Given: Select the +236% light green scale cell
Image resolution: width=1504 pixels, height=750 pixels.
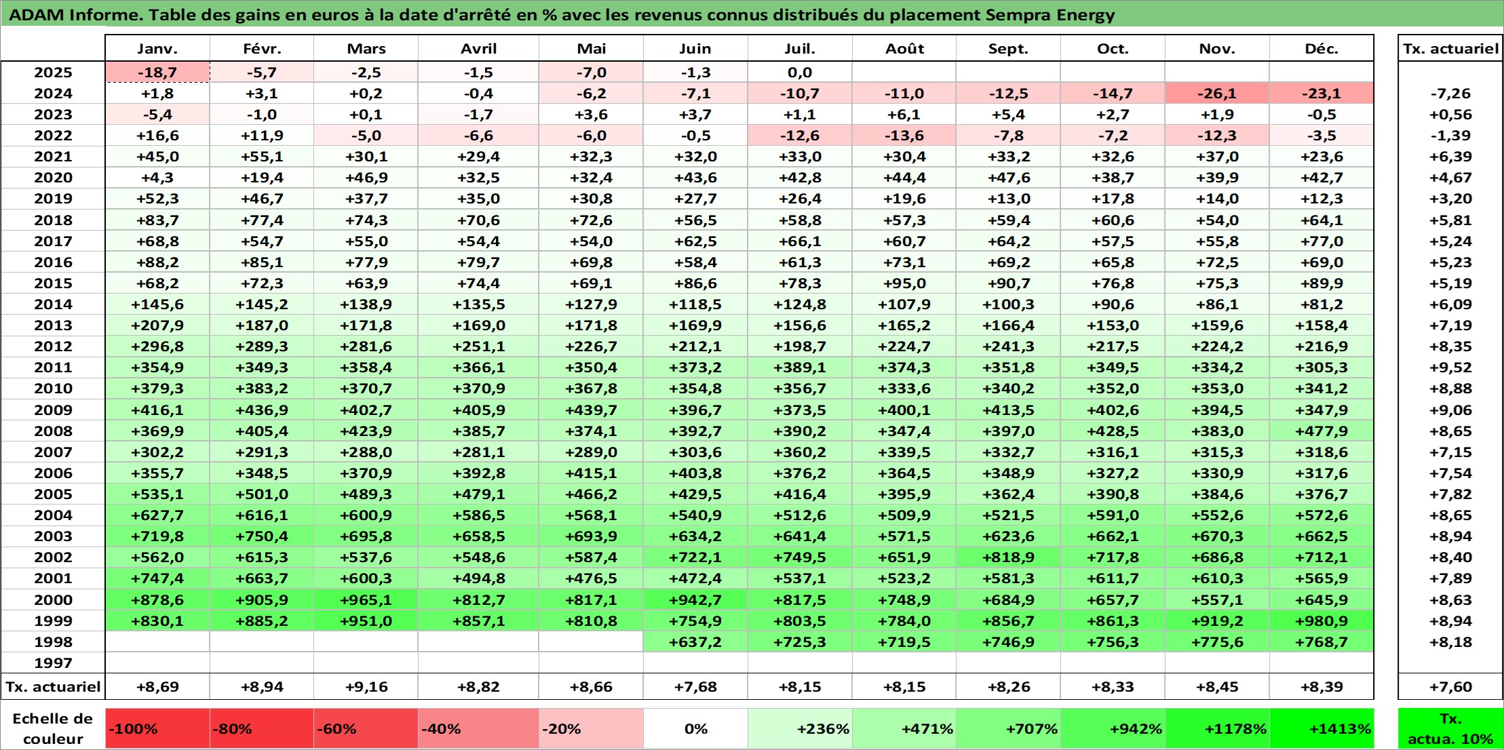Looking at the screenshot, I should coord(800,728).
